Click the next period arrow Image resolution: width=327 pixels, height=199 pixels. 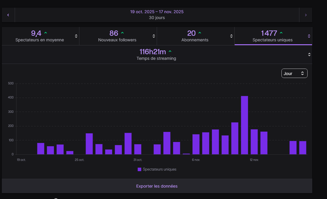(x=306, y=15)
